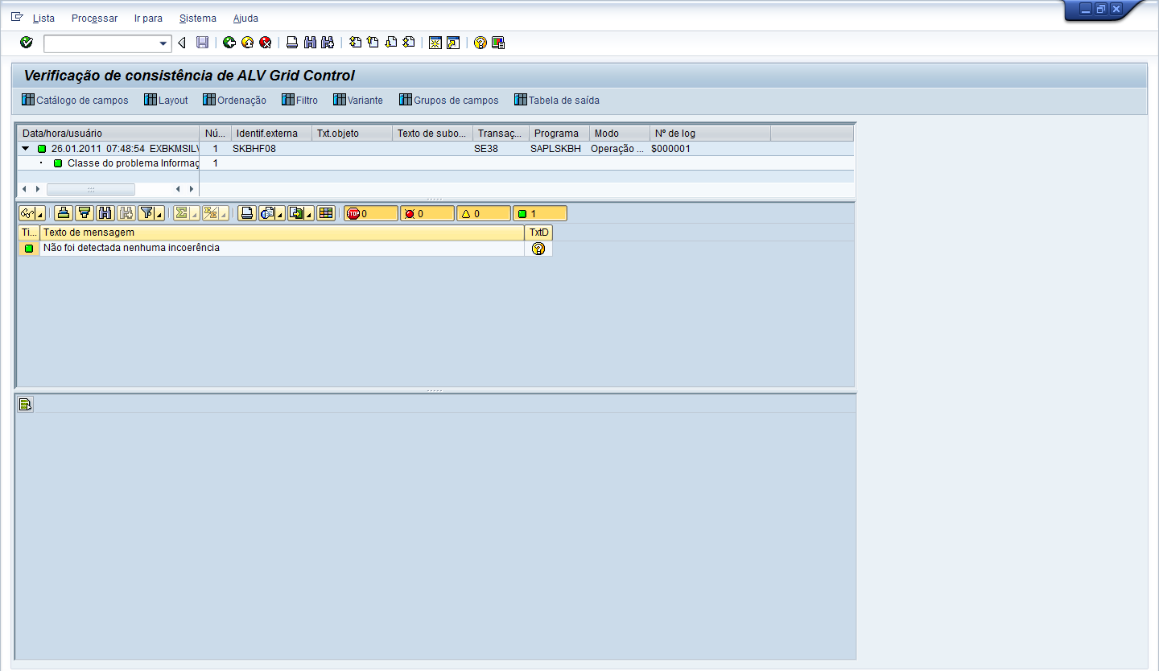
Task: Click the green Enter checkmark icon
Action: [27, 43]
